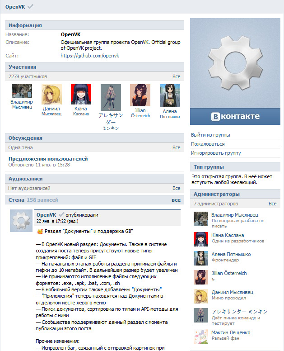This screenshot has width=284, height=351.
Task: Report group using Пожаловаться
Action: 208,144
